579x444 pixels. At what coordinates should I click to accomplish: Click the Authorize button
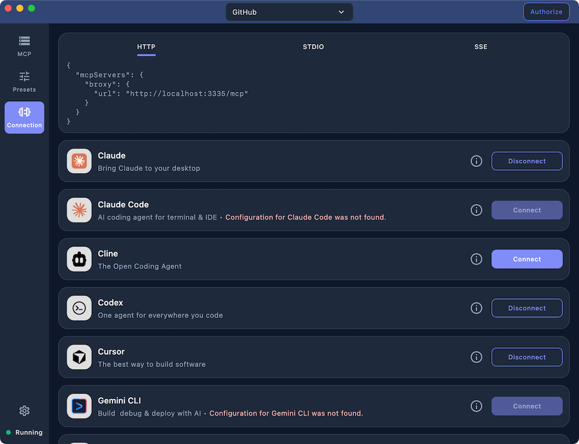(546, 12)
